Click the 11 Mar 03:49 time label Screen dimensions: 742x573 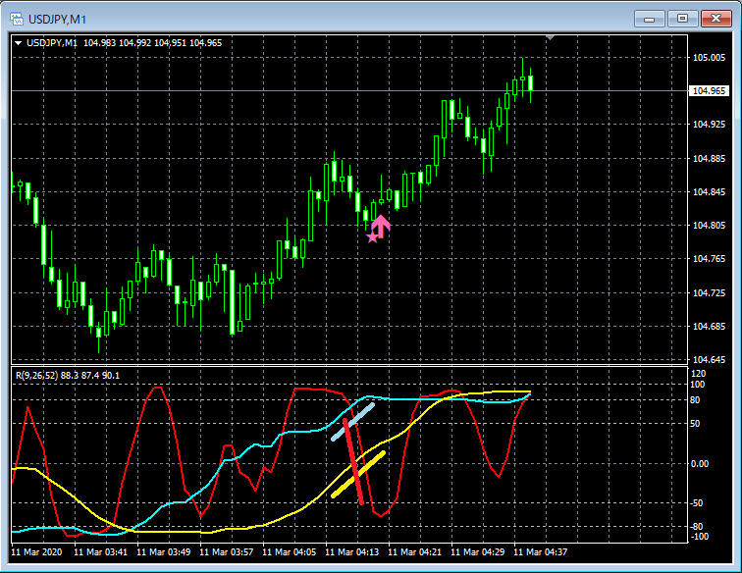click(163, 552)
